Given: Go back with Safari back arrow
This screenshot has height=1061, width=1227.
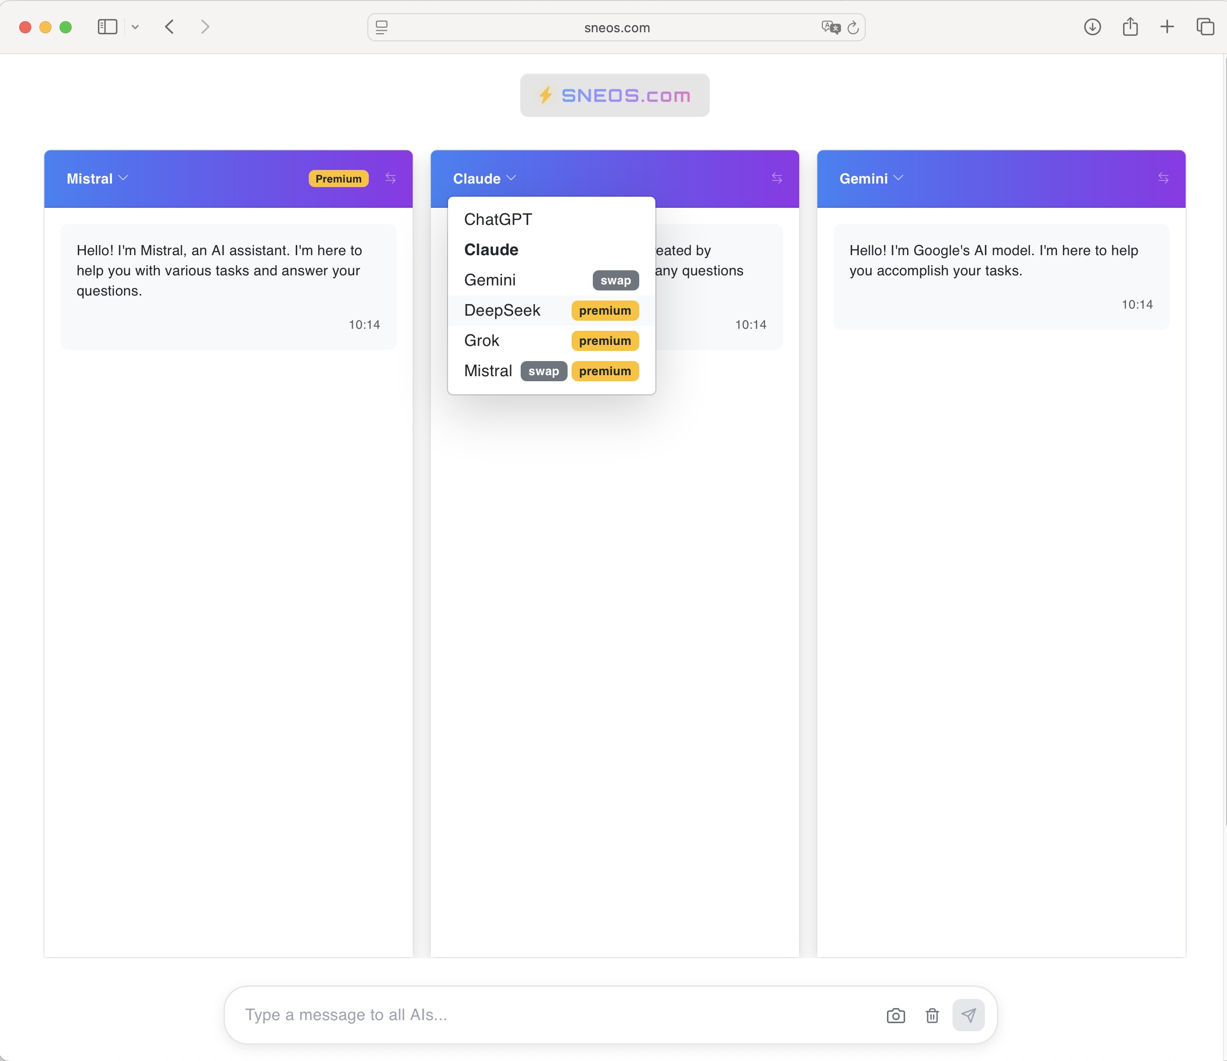Looking at the screenshot, I should tap(170, 27).
